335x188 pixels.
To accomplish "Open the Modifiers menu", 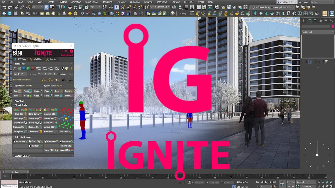I will [63, 2].
